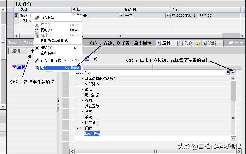Open the Lock_Proj function dropdown arrow
This screenshot has height=154, width=246.
click(x=233, y=72)
